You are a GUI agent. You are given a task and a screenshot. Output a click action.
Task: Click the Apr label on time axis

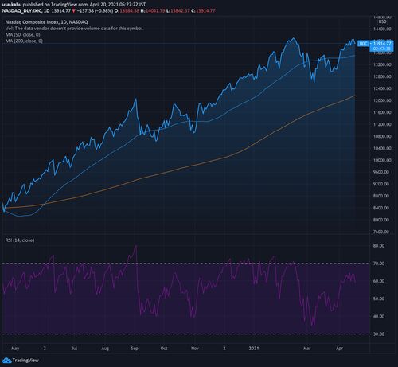point(339,349)
